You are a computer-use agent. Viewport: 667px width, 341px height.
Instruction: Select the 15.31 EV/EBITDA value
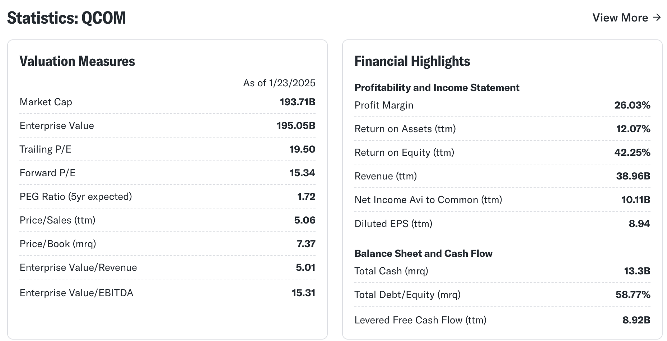click(304, 293)
